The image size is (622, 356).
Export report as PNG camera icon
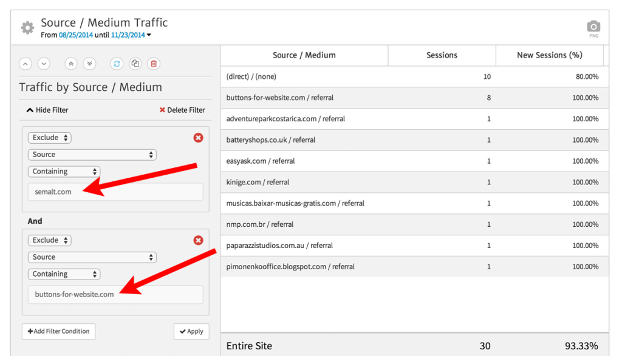click(593, 27)
